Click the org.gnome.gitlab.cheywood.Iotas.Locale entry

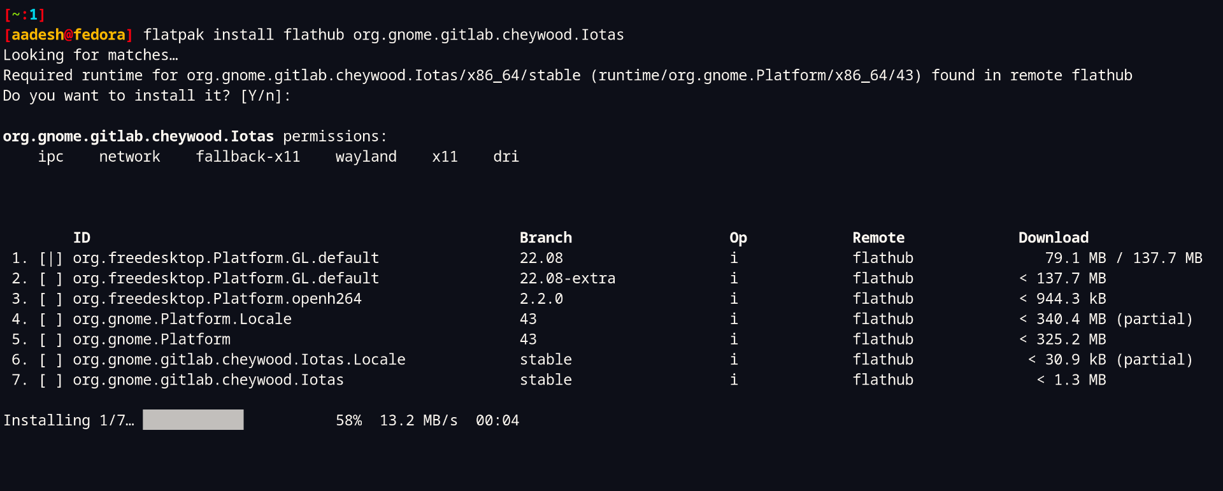pos(239,360)
